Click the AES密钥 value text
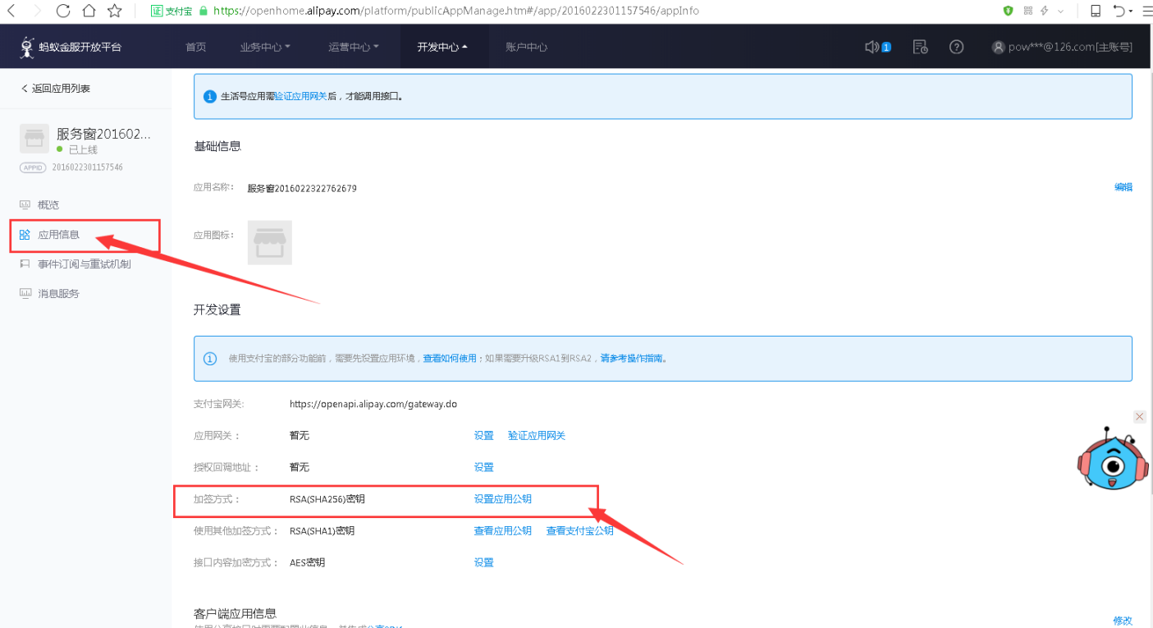 (x=307, y=562)
